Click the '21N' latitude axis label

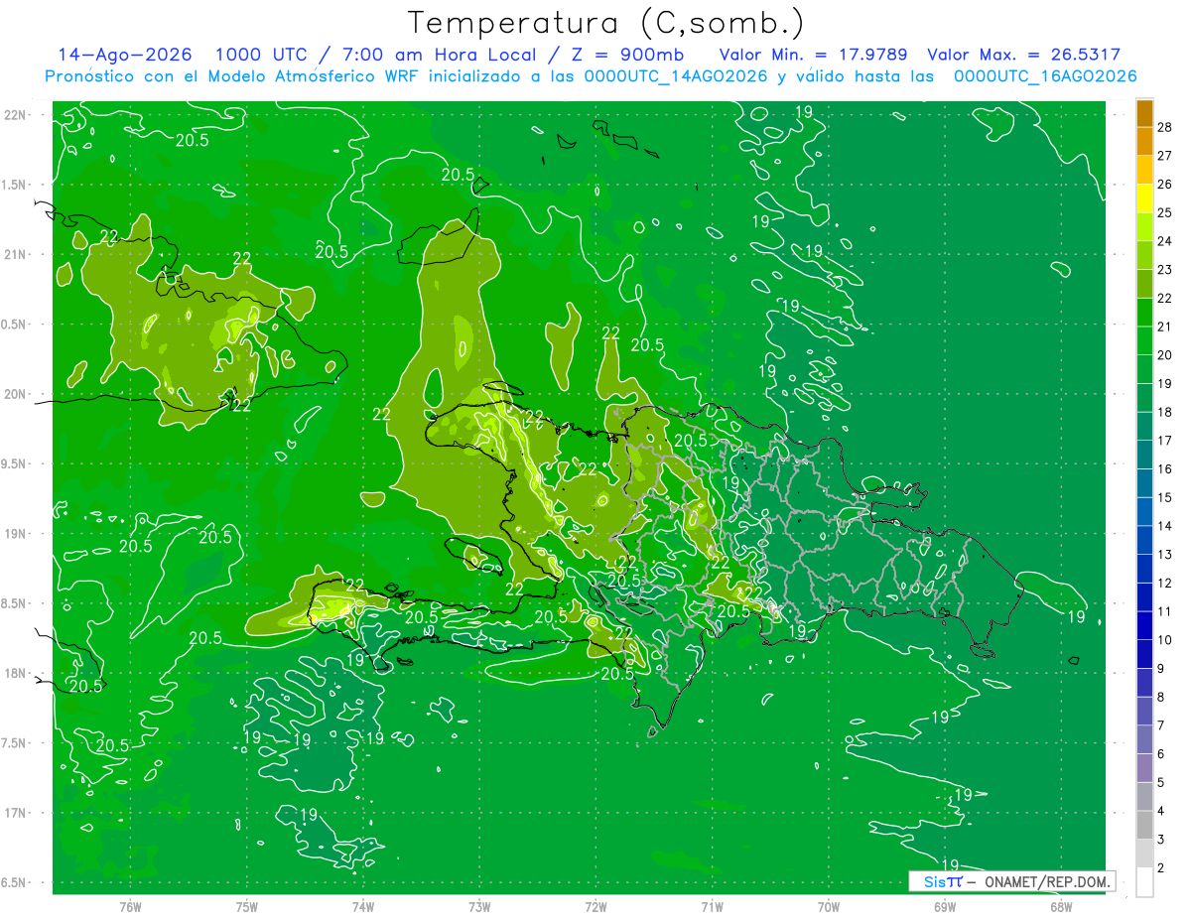tap(15, 254)
